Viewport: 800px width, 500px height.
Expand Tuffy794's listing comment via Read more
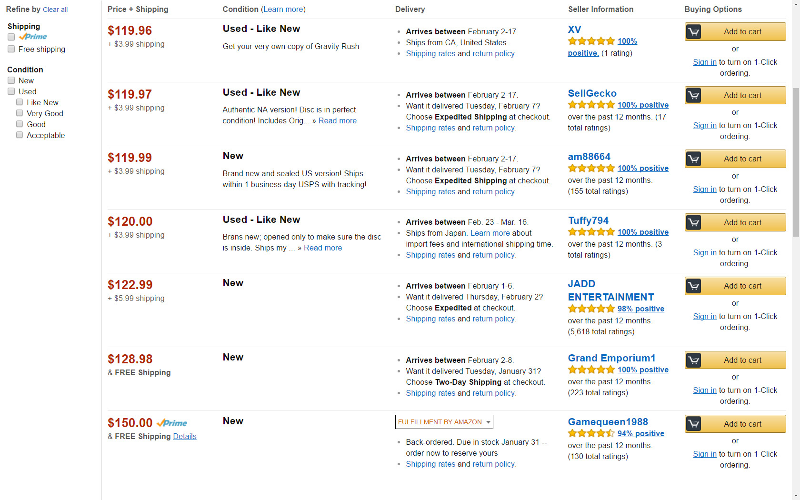(x=323, y=248)
